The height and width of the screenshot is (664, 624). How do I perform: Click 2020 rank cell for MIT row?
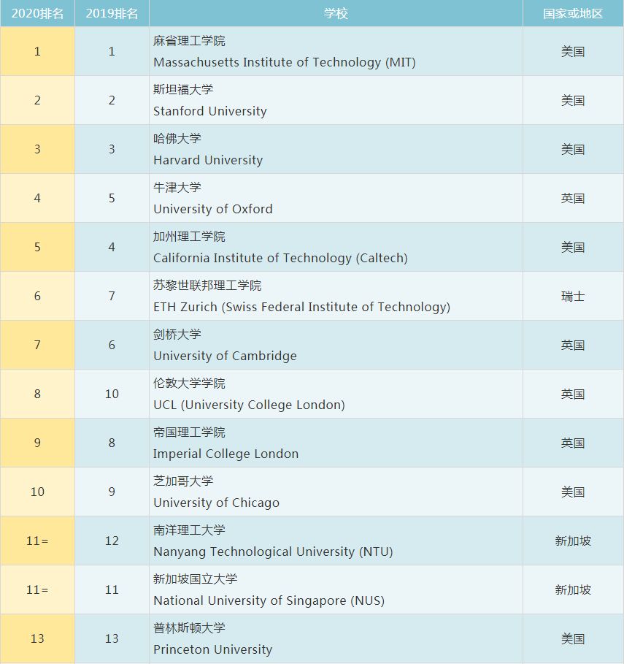click(37, 51)
